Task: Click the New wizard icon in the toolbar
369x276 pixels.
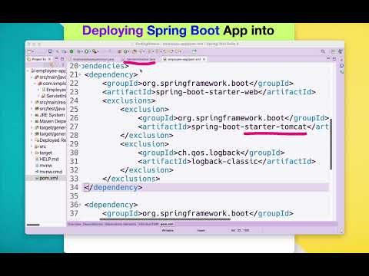Action: click(29, 51)
